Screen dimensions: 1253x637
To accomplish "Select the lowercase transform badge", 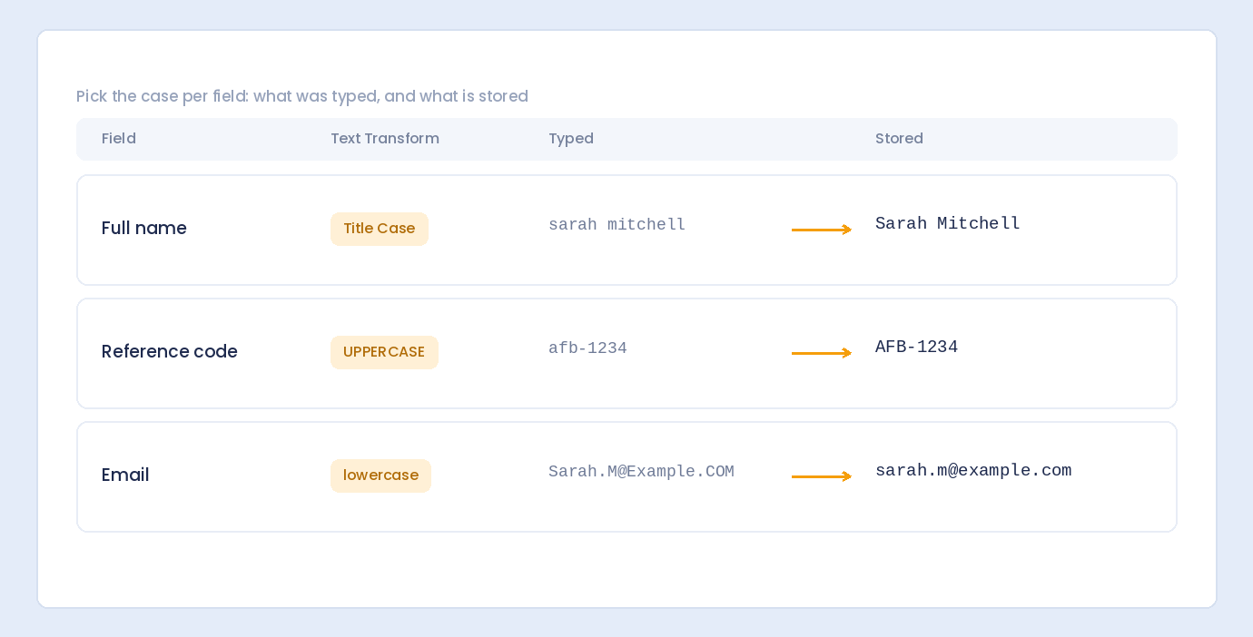I will pyautogui.click(x=380, y=475).
